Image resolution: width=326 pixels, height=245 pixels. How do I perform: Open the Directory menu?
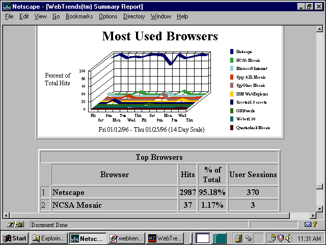pos(134,16)
